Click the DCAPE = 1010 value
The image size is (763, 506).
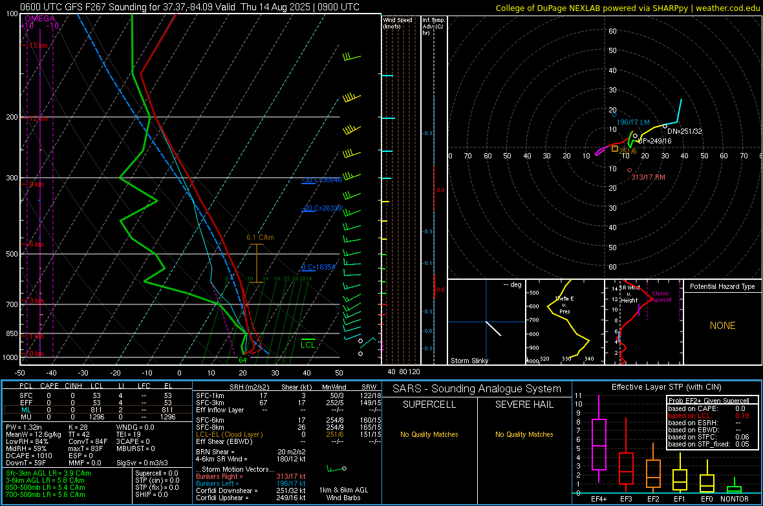(x=29, y=456)
